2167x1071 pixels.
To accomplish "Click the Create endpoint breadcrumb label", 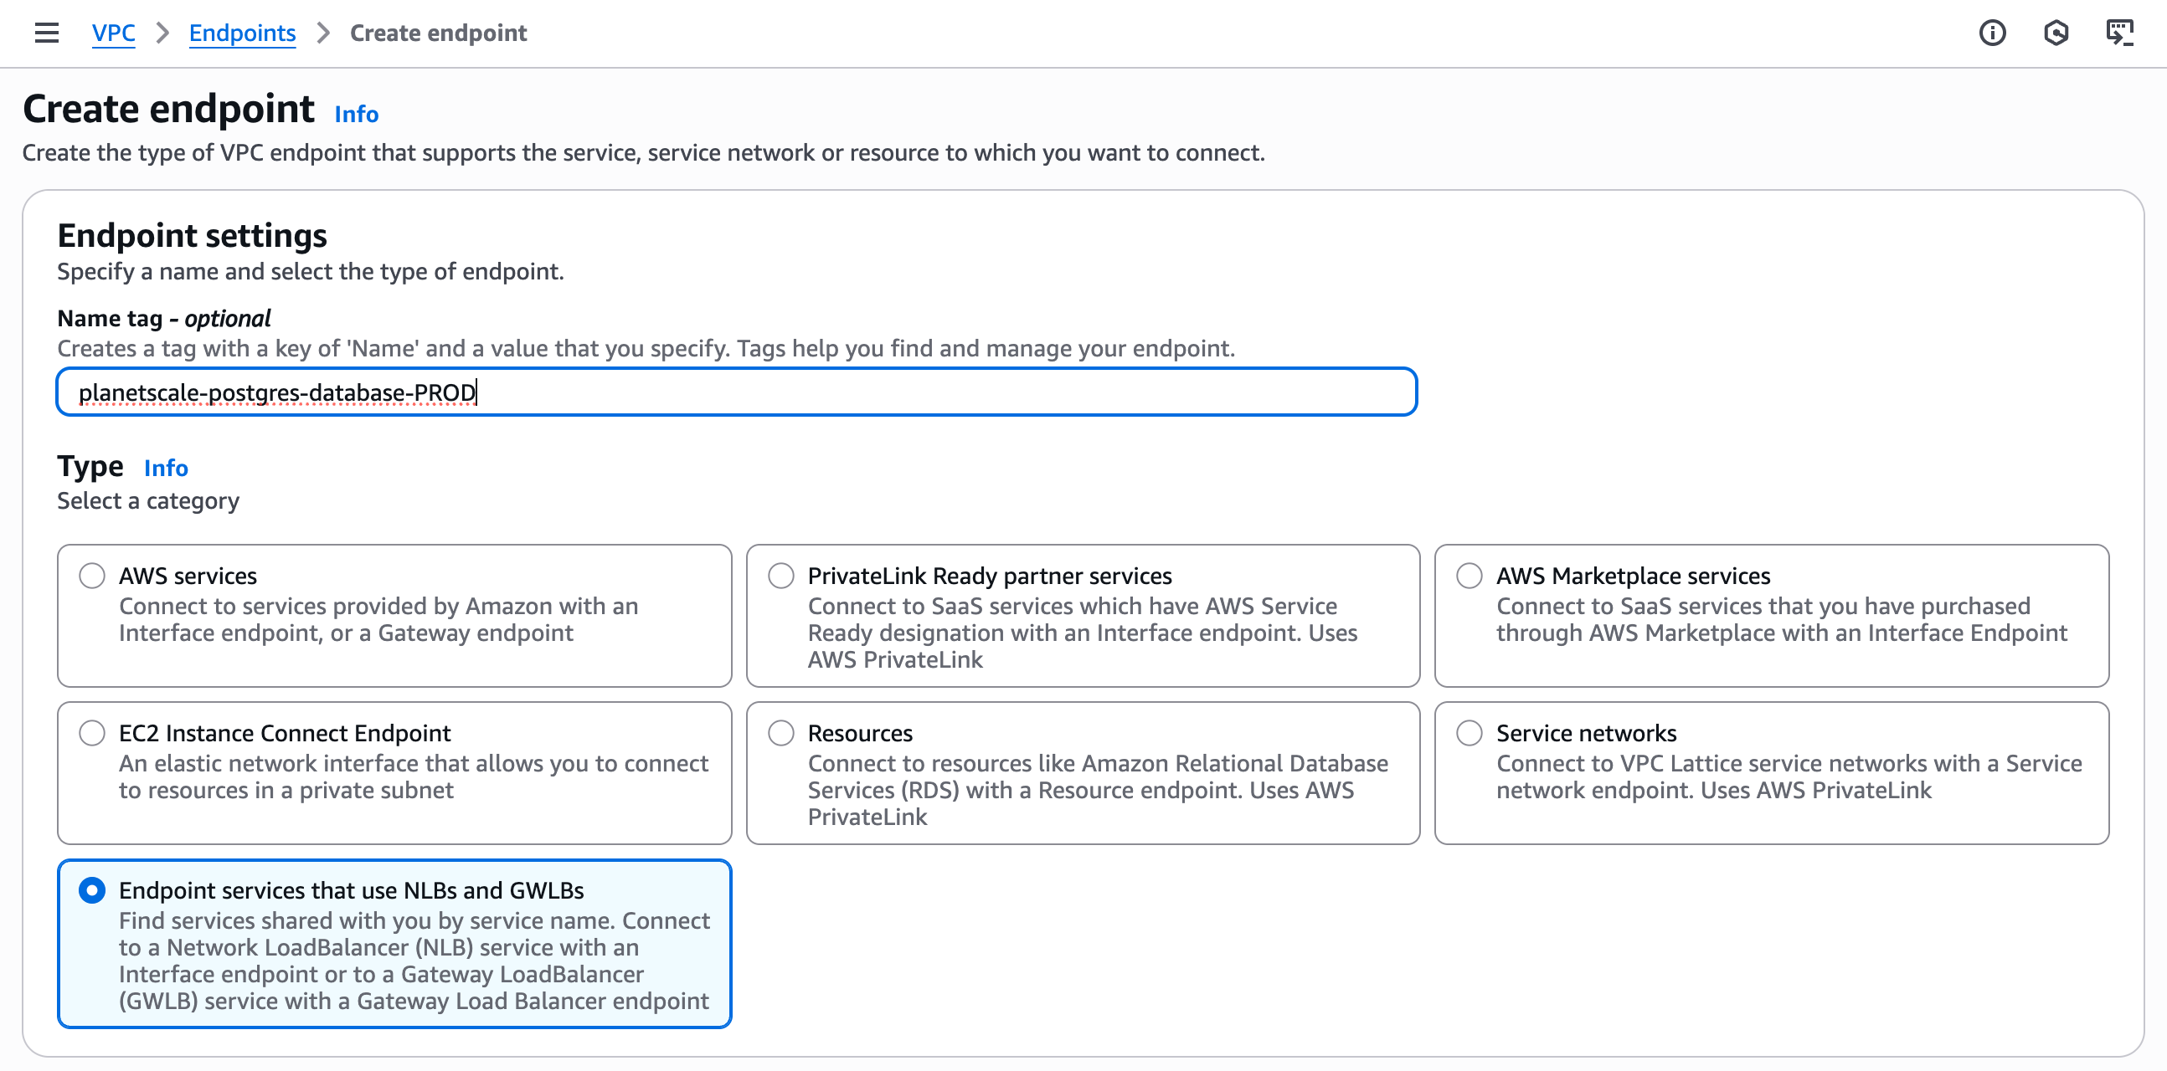I will [438, 33].
